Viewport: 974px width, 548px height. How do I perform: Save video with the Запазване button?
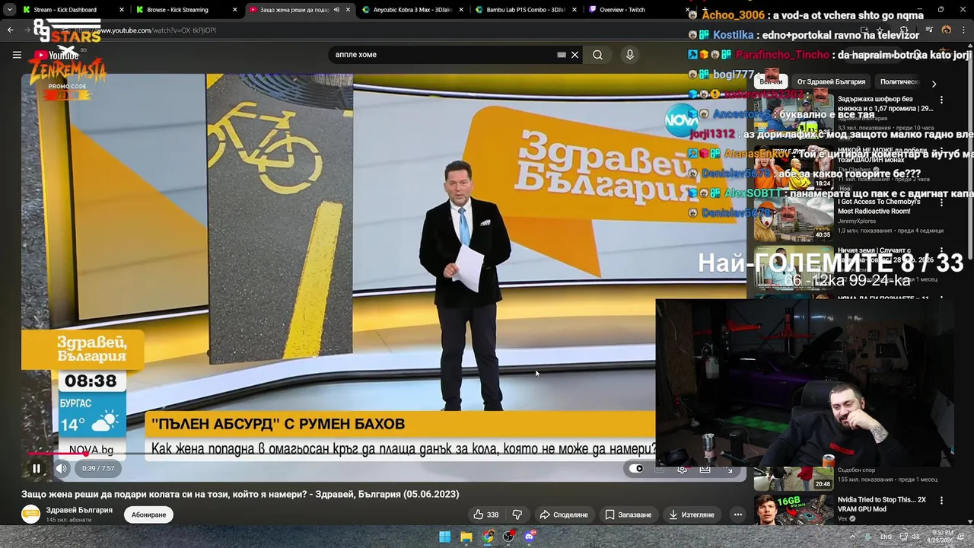(628, 515)
